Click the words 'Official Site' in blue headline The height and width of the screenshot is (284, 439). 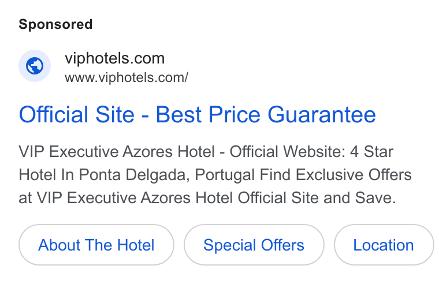point(77,114)
